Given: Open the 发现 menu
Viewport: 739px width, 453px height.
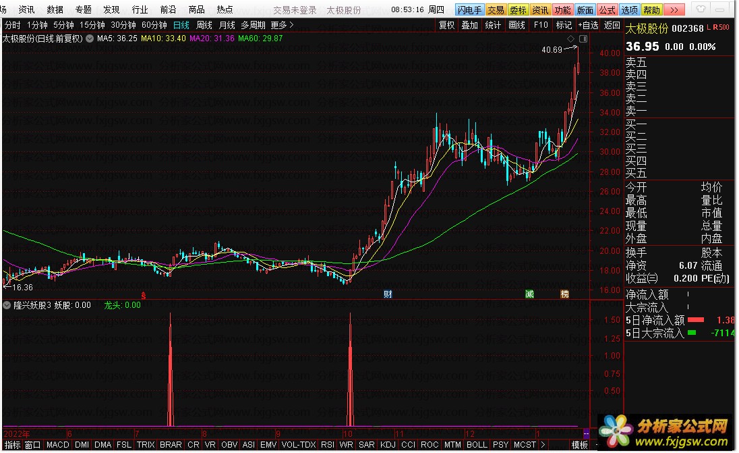Looking at the screenshot, I should 112,9.
